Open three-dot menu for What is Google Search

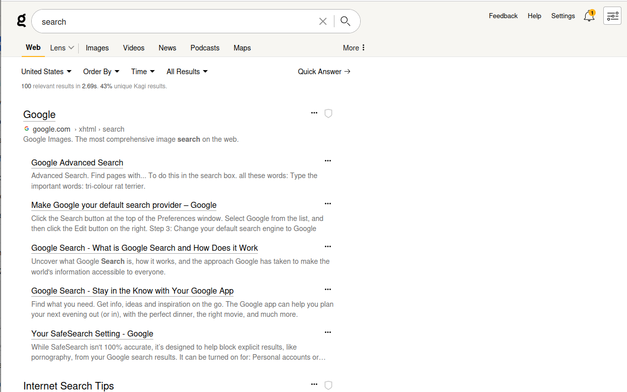328,247
